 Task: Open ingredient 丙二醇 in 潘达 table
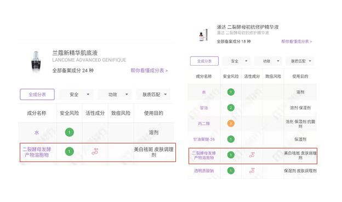pos(204,124)
